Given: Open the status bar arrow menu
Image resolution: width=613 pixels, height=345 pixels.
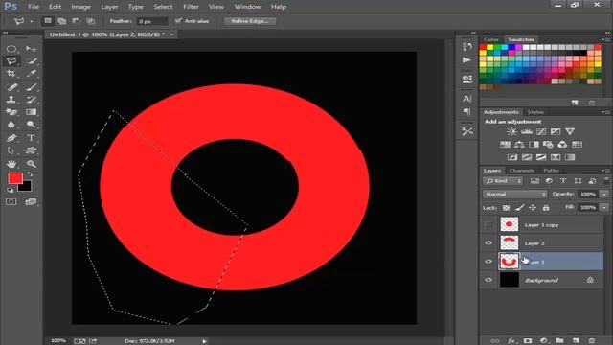Looking at the screenshot, I should pos(204,341).
